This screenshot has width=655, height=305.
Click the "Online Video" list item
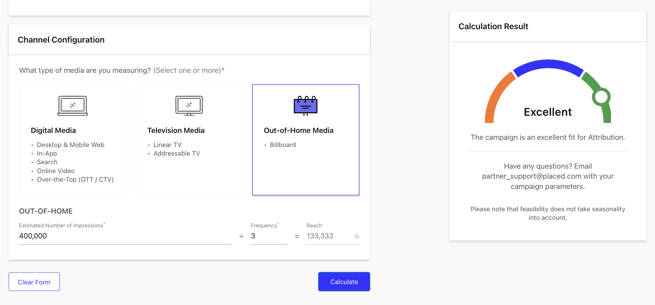(x=56, y=171)
